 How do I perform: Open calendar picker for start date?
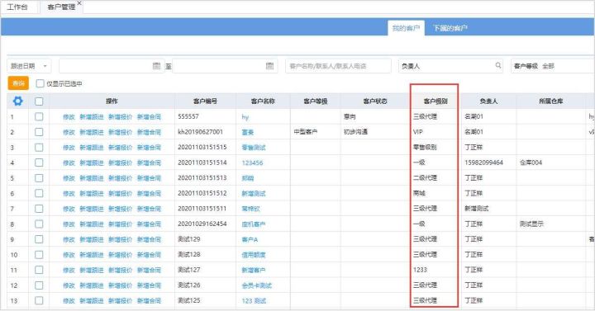[x=156, y=66]
